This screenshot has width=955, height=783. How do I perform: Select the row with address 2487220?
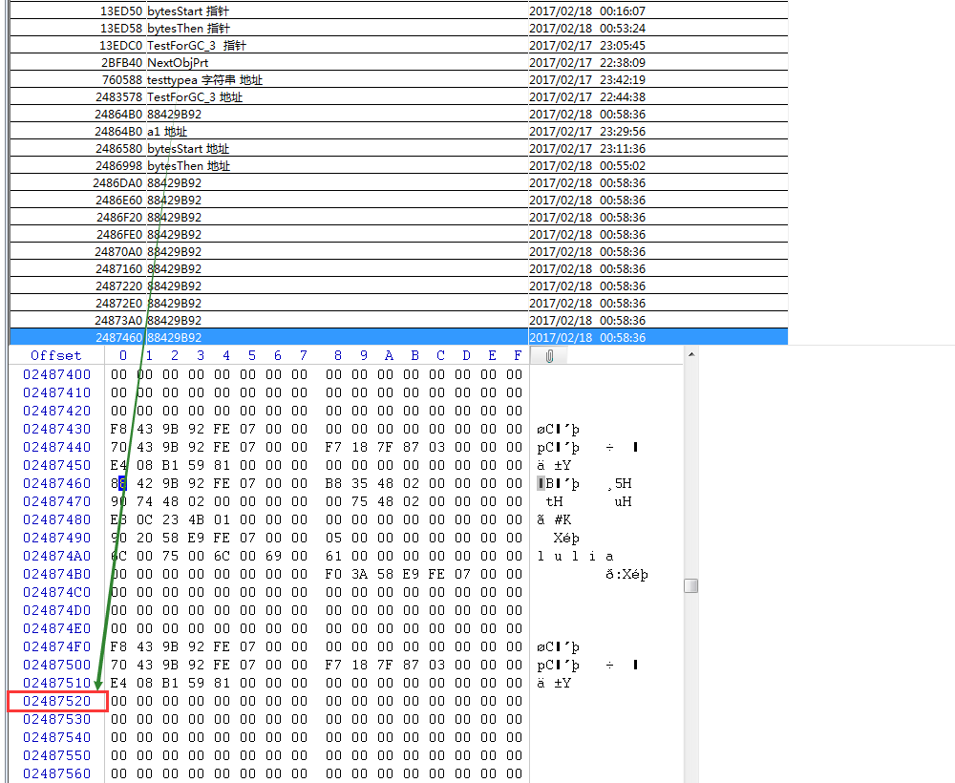pyautogui.click(x=399, y=286)
